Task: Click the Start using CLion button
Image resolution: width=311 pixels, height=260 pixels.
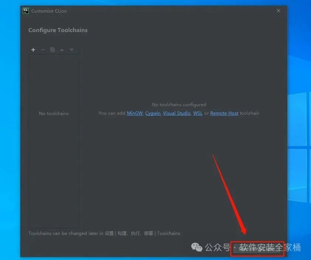Action: [257, 249]
